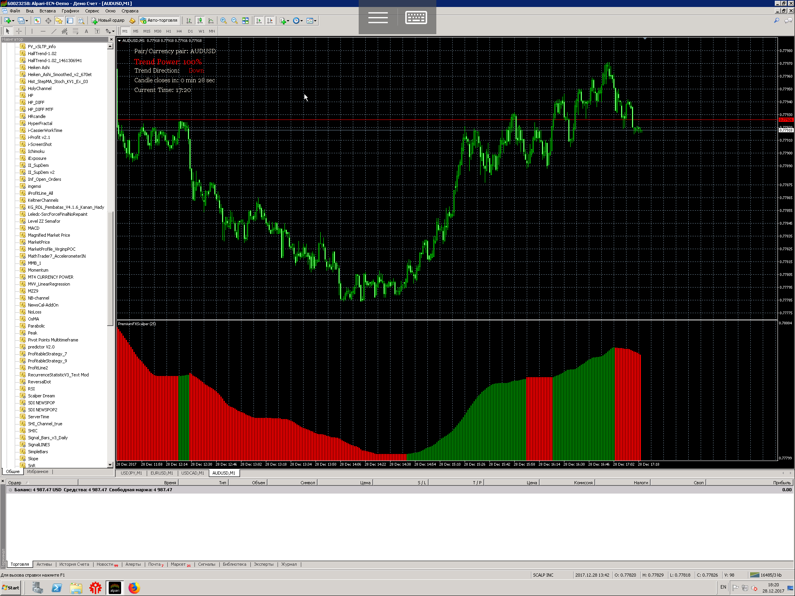Switch to the Избранное navigator tab
The height and width of the screenshot is (596, 795).
(38, 471)
